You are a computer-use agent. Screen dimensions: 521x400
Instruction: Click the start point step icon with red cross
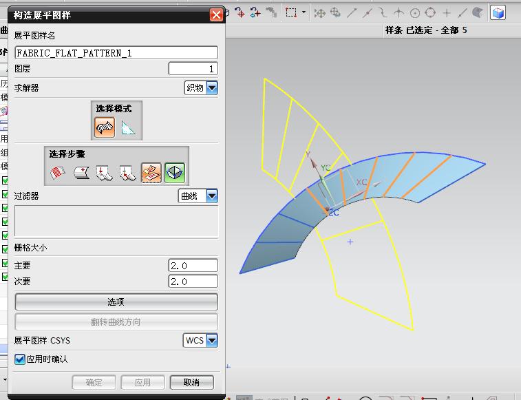click(x=81, y=173)
